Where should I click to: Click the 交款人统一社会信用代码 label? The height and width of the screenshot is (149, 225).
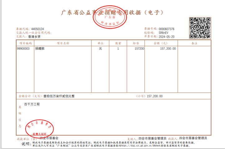34,33
